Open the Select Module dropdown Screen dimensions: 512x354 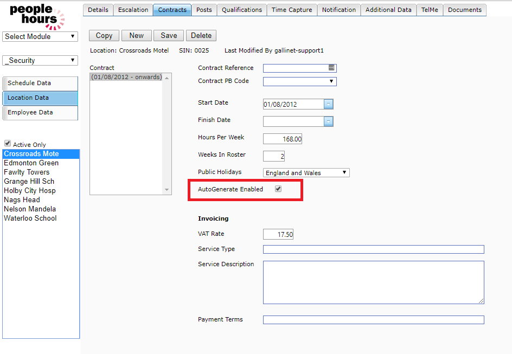[40, 36]
